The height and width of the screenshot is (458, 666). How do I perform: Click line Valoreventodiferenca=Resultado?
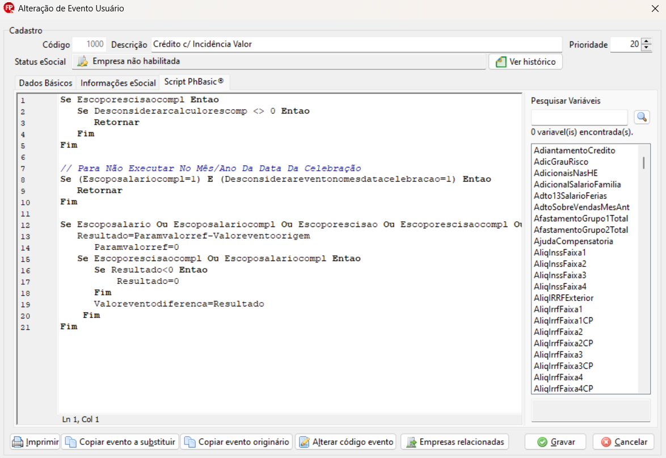point(179,304)
